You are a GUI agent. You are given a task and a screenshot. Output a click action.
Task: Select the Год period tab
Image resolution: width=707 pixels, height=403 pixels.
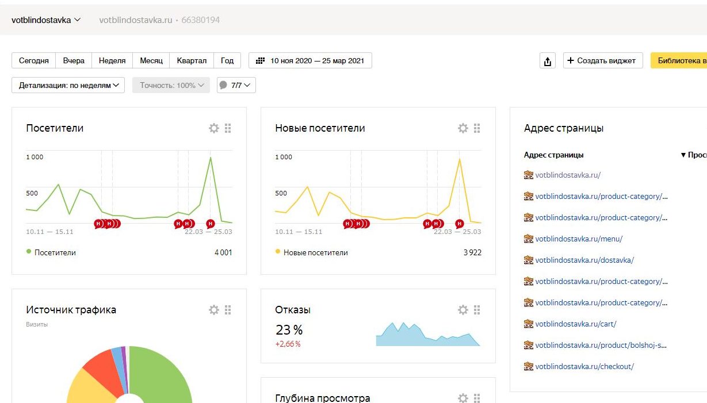pos(227,60)
